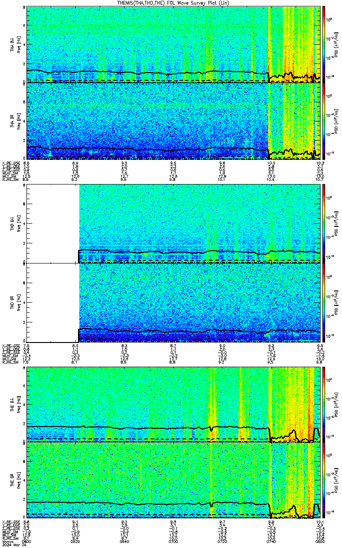Click the 'THD B⊥ freq [Hz]' axis label

[x=15, y=223]
